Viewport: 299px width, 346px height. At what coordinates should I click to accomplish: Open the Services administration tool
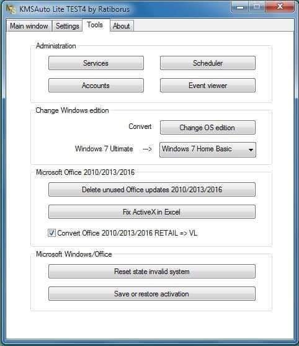(x=96, y=63)
